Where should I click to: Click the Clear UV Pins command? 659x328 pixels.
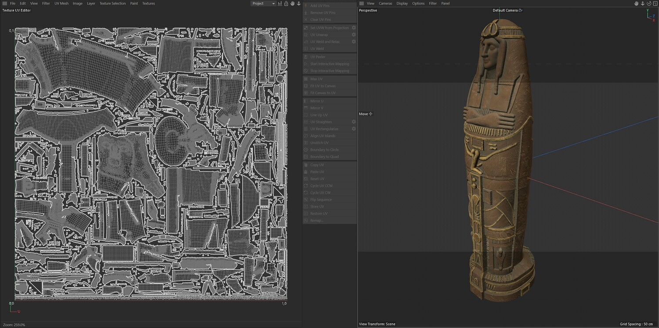[329, 20]
